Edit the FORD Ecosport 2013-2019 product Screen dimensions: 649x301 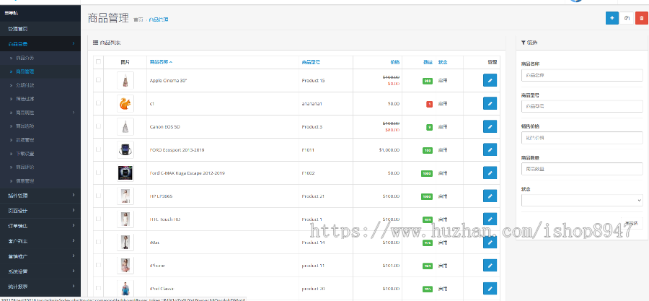pos(490,150)
